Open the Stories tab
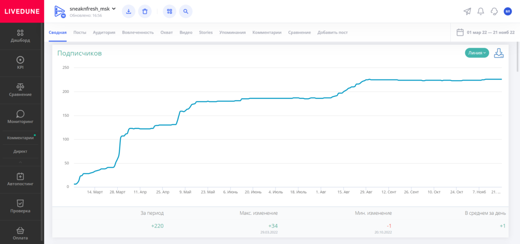 click(x=206, y=33)
